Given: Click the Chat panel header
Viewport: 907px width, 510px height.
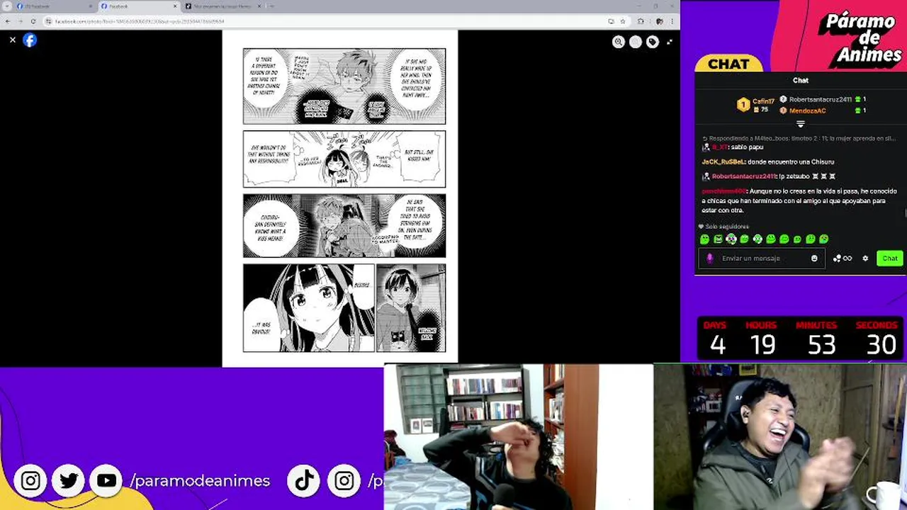Looking at the screenshot, I should coord(801,81).
